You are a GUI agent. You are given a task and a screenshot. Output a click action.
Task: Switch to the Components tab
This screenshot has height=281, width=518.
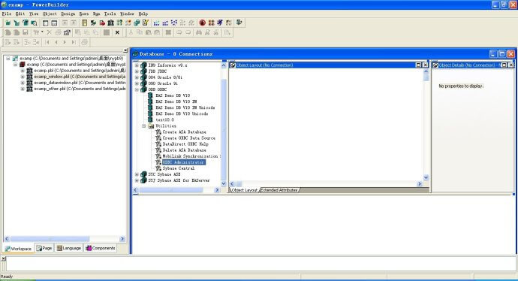(x=101, y=248)
